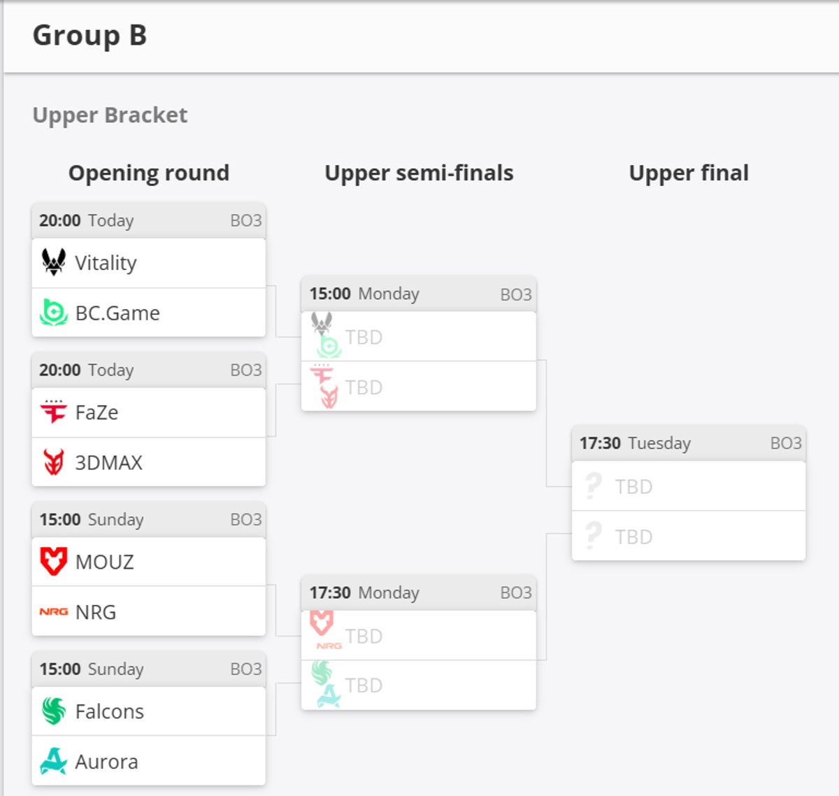Open the Vitality team link
The height and width of the screenshot is (796, 839).
106,263
